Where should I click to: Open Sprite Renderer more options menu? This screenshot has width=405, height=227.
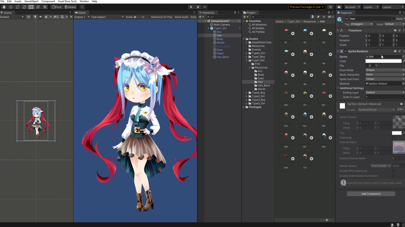tap(403, 51)
